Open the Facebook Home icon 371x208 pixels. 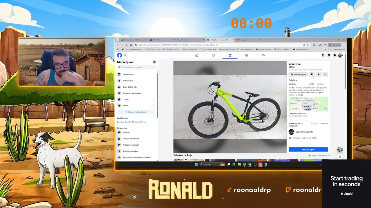point(197,55)
